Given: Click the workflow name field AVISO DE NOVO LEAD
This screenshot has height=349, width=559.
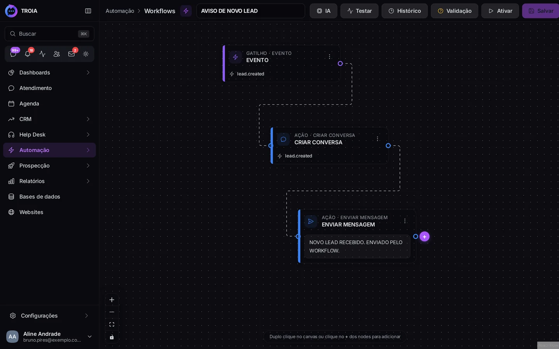Looking at the screenshot, I should tap(250, 11).
